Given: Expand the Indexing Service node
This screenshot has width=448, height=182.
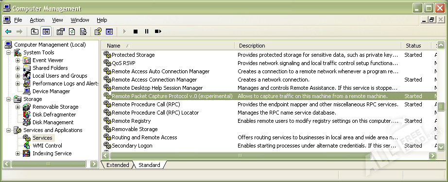Looking at the screenshot, I should coord(17,154).
